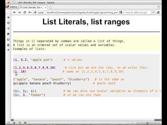The height and width of the screenshot is (125, 167).
Task: Open the Downloads sidebar panel
Action: point(8,40)
